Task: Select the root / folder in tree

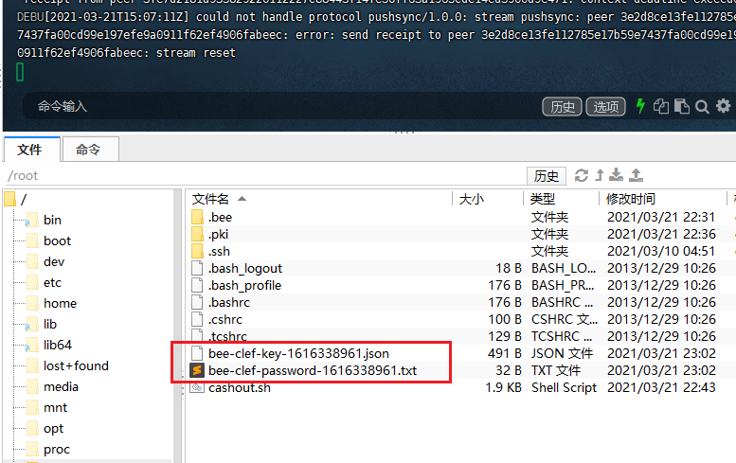Action: [x=24, y=200]
